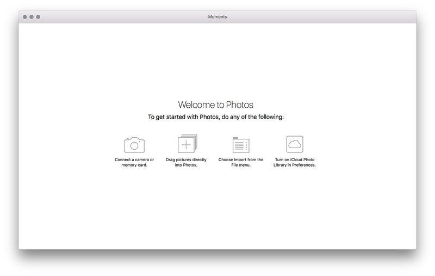The width and height of the screenshot is (435, 276).
Task: Minimize the Moments window
Action: [x=32, y=17]
